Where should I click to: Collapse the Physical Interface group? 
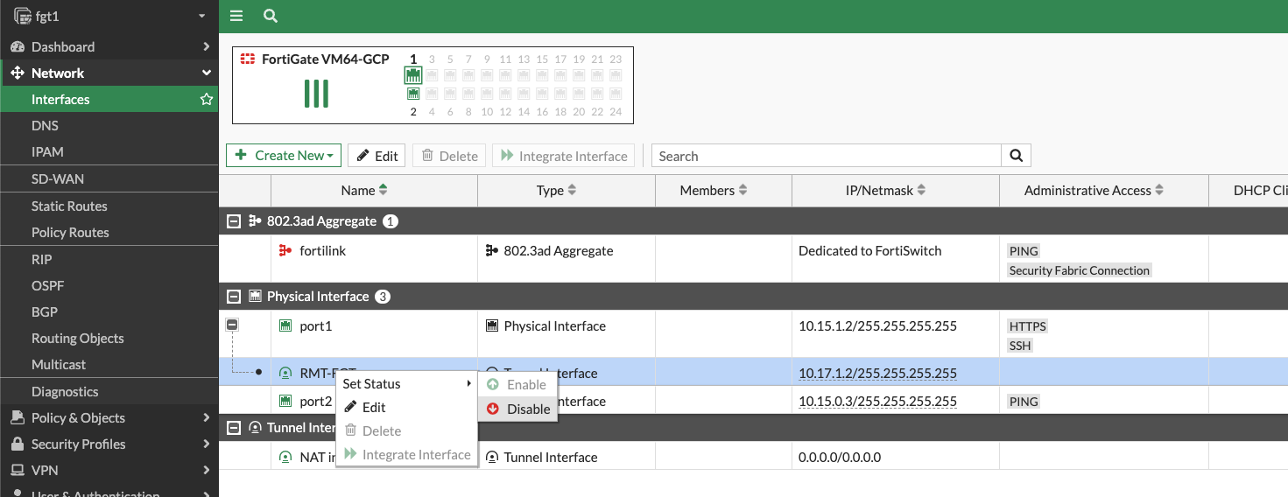click(x=233, y=297)
